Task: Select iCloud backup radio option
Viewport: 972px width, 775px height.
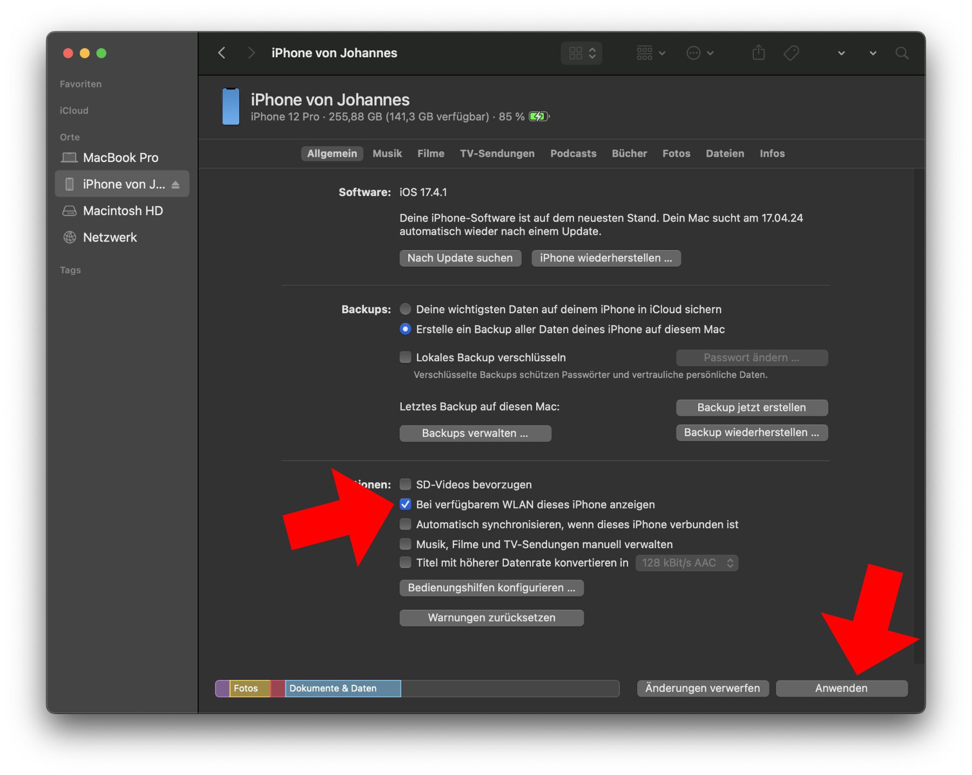Action: click(x=406, y=309)
